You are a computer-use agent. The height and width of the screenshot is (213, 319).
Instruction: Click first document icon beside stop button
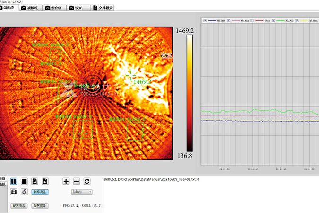(x=34, y=181)
